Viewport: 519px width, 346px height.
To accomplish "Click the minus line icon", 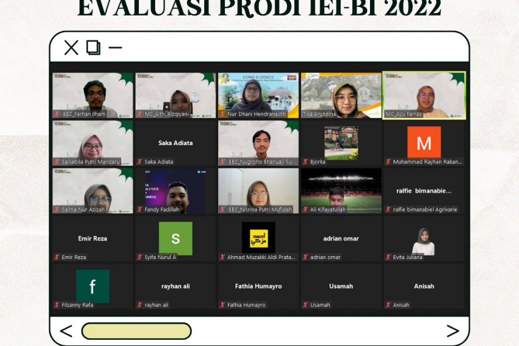I will click(115, 48).
